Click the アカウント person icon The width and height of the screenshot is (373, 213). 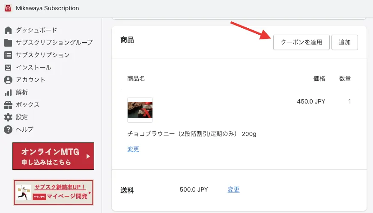8,80
